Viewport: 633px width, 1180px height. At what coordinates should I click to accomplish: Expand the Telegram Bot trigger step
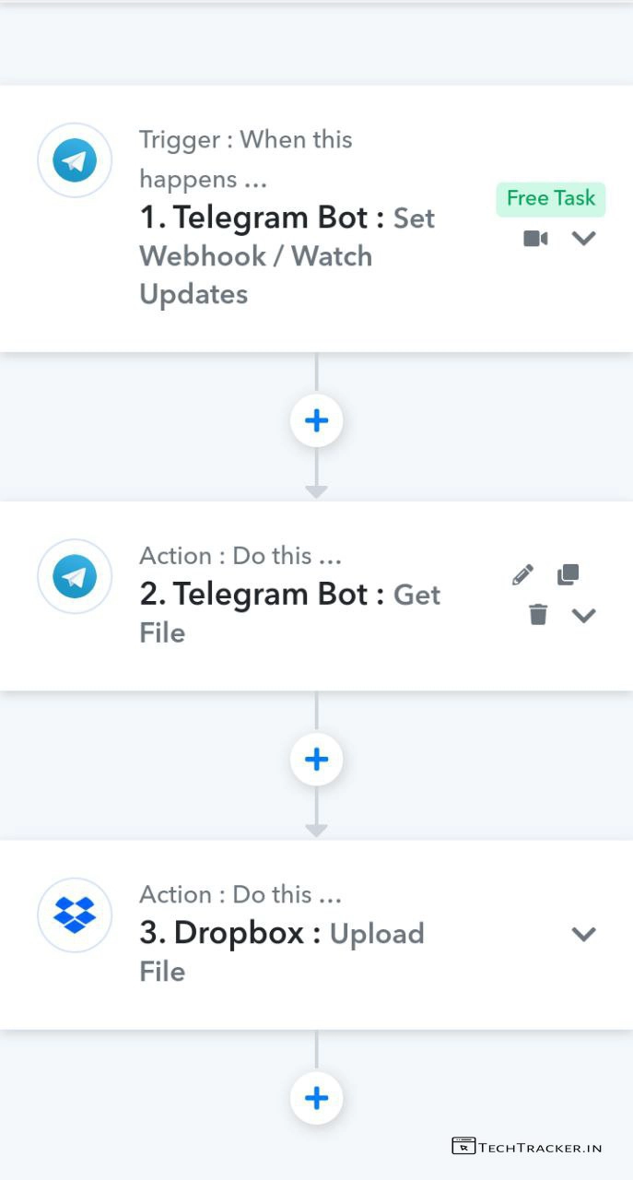[x=583, y=239]
